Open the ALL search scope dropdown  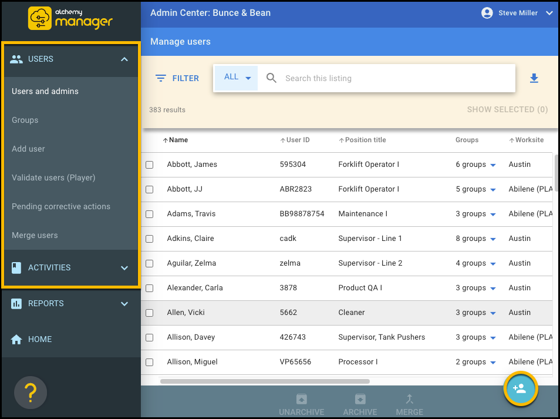click(x=237, y=78)
